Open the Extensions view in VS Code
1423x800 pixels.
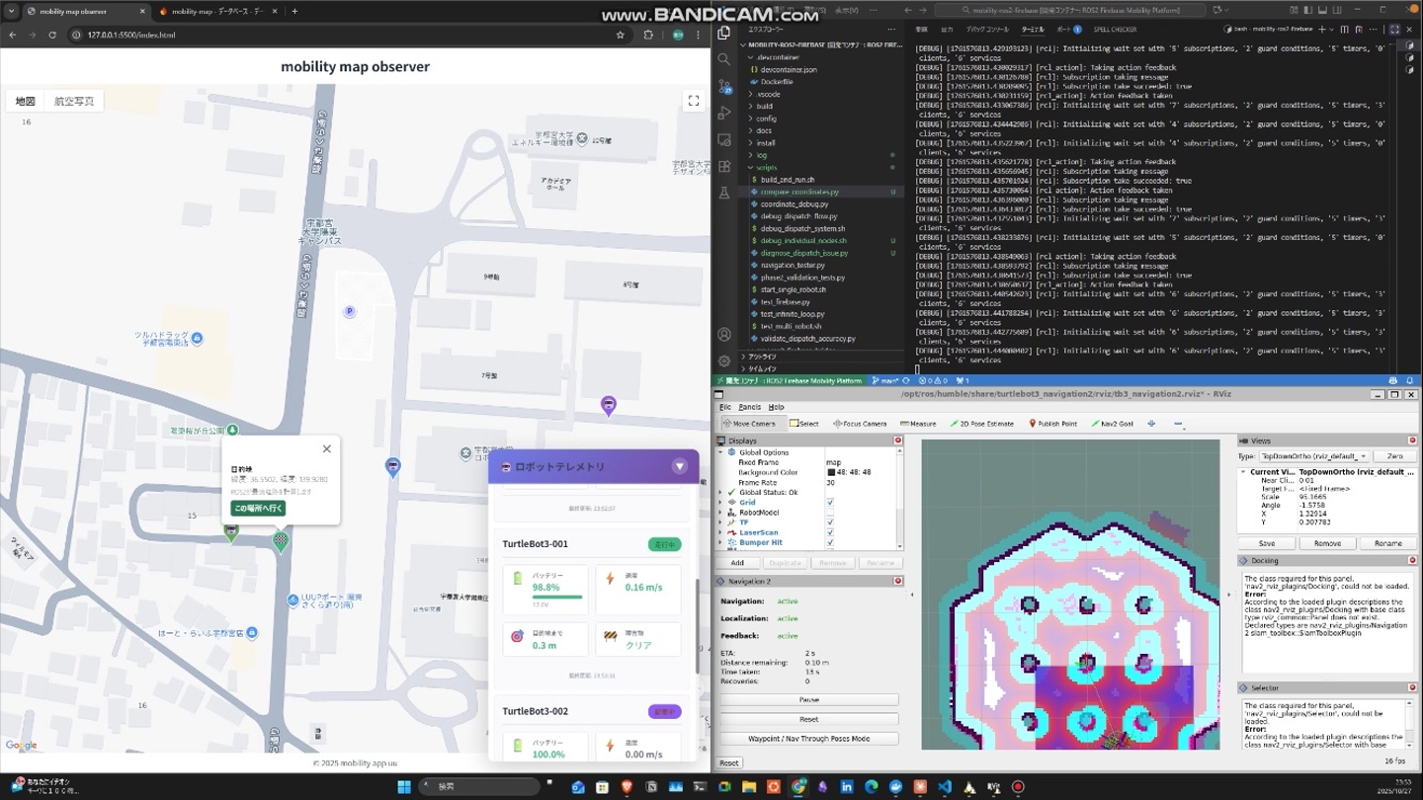point(724,167)
